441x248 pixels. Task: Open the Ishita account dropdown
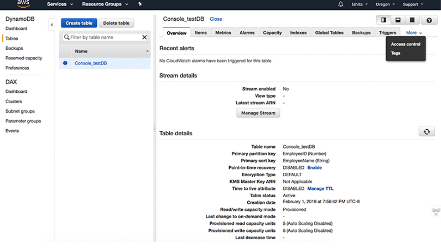pyautogui.click(x=359, y=4)
